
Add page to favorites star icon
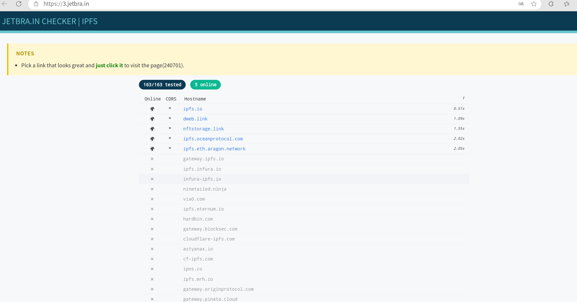(534, 4)
